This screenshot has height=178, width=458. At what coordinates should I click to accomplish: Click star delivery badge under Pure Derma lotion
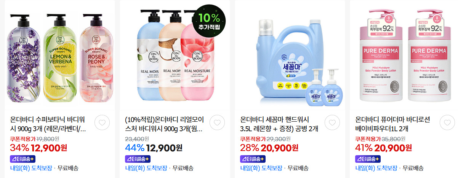[368, 159]
